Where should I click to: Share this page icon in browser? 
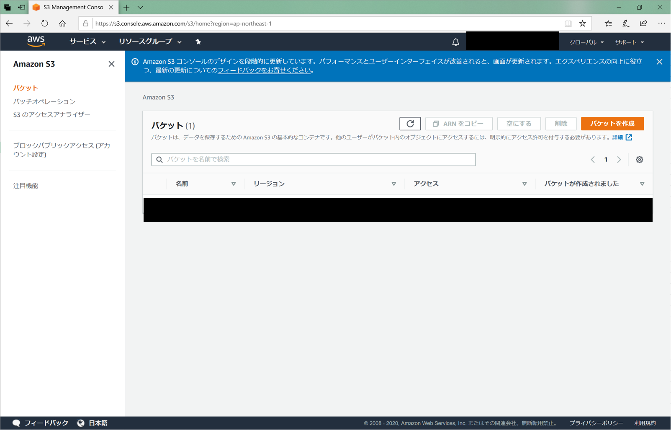click(x=643, y=23)
